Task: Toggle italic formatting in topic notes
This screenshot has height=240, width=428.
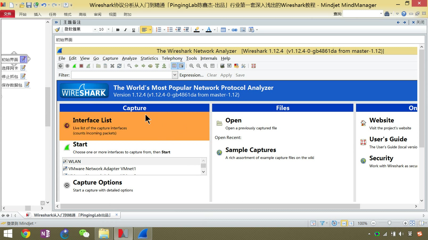Action: point(125,30)
